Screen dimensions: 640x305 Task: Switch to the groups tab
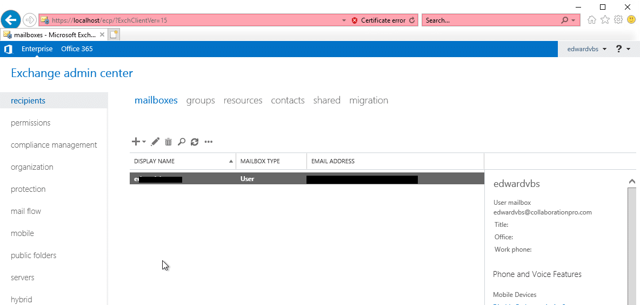tap(201, 100)
